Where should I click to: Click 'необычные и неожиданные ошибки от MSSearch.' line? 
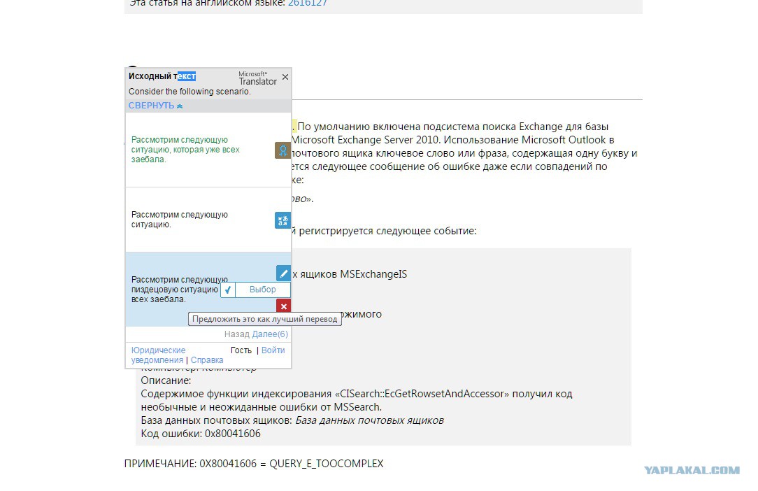tap(261, 407)
